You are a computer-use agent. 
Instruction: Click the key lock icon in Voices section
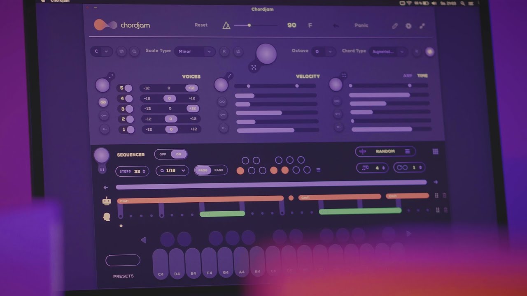point(104,116)
